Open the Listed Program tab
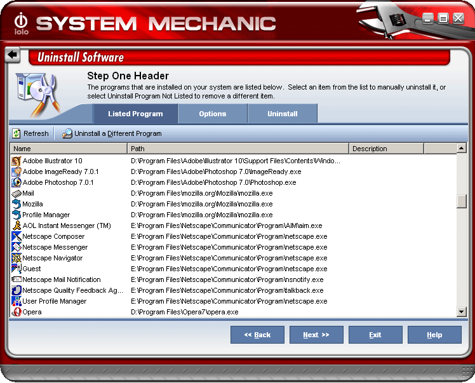This screenshot has width=475, height=383. (x=135, y=114)
